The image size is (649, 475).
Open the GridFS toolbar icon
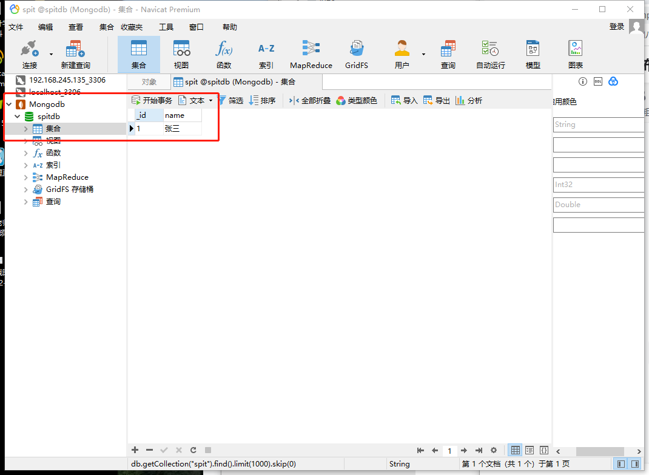coord(357,54)
